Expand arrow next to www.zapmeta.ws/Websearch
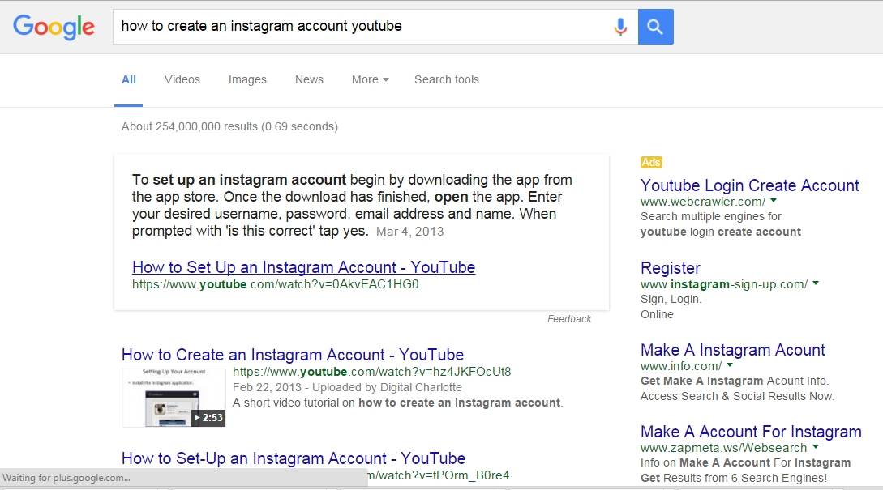 coord(816,447)
